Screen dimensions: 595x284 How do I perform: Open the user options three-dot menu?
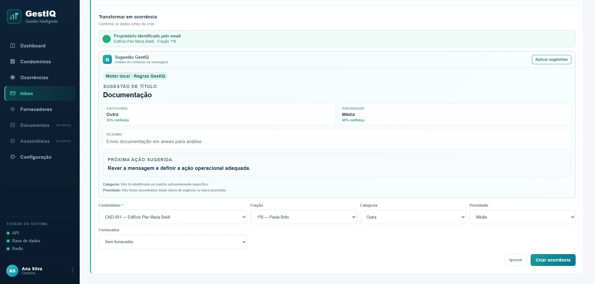(x=72, y=270)
